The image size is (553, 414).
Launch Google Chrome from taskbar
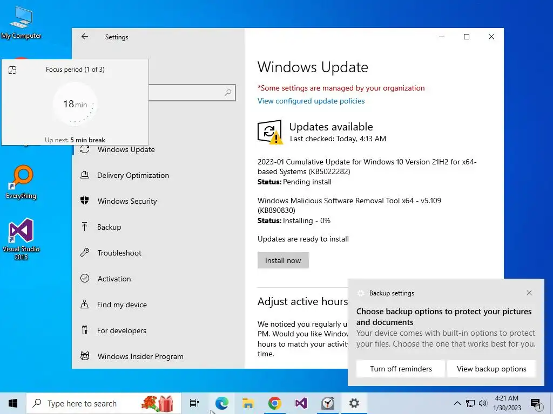(274, 403)
